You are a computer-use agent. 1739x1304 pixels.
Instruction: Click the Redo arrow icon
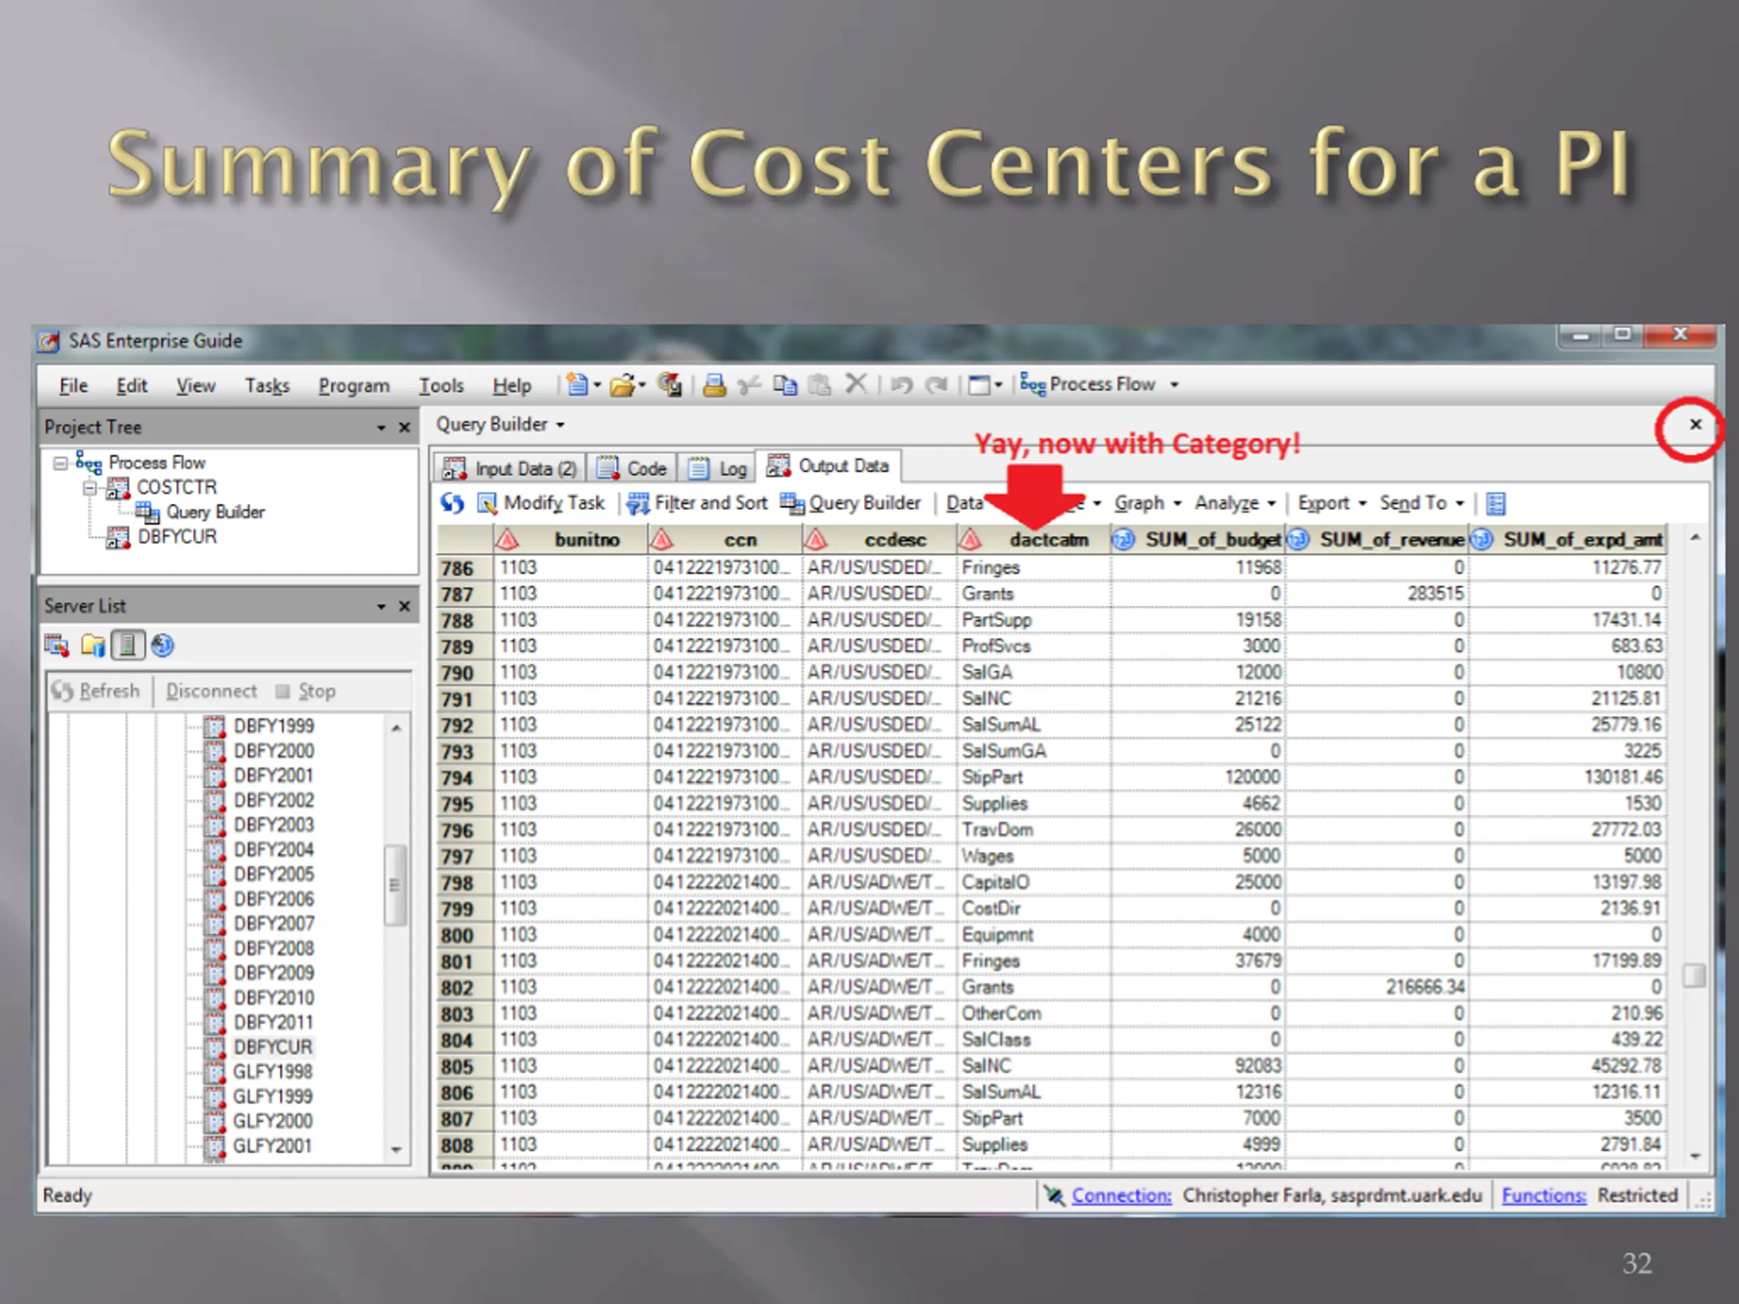coord(936,385)
